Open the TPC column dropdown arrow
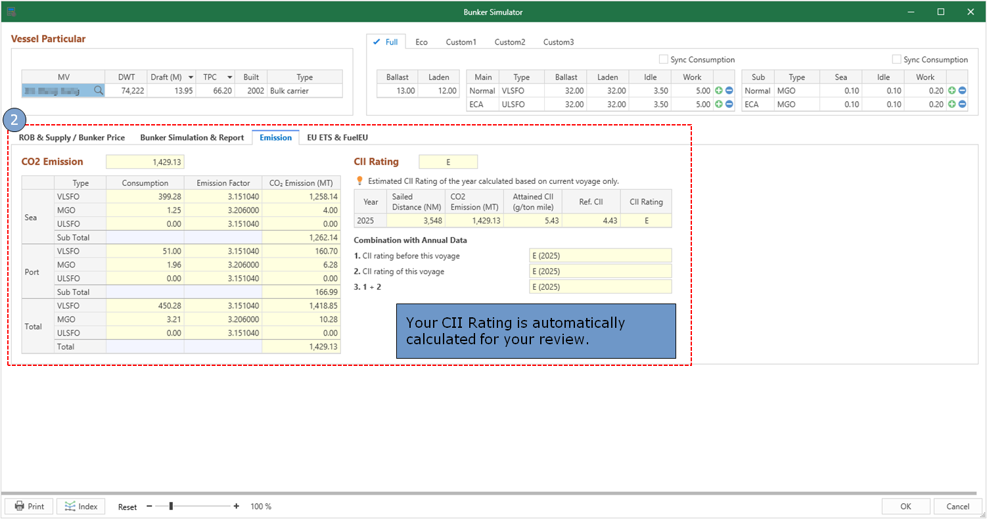Viewport: 987px width, 519px height. pyautogui.click(x=229, y=77)
